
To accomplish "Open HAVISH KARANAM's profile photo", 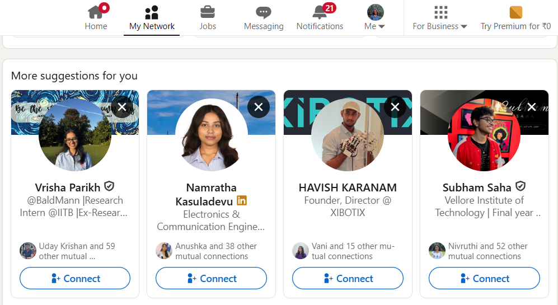I will click(348, 135).
